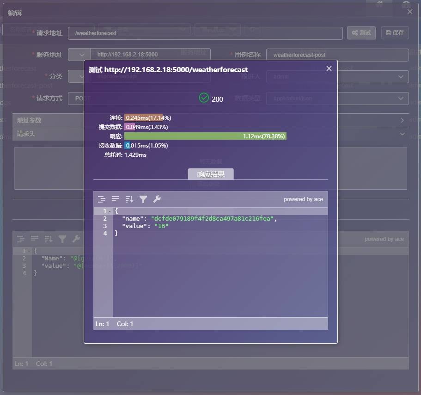Screen dimensions: 421x395
Task: Click the green success check icon next to 200
Action: [204, 98]
